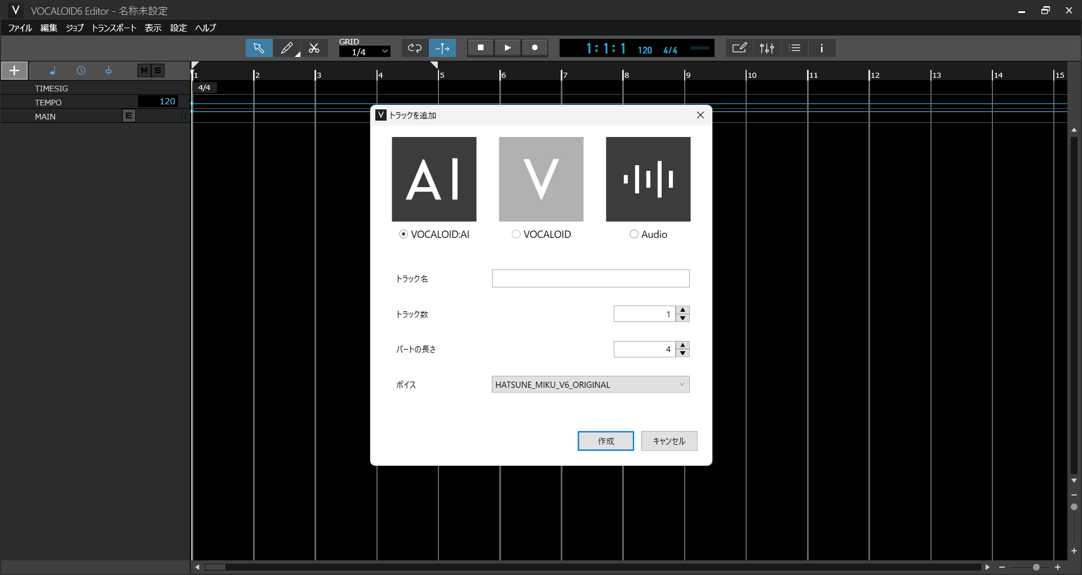Viewport: 1082px width, 575px height.
Task: Open the note editor icon
Action: (739, 48)
